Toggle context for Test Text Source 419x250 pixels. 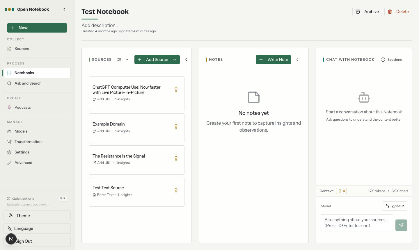pyautogui.click(x=176, y=190)
